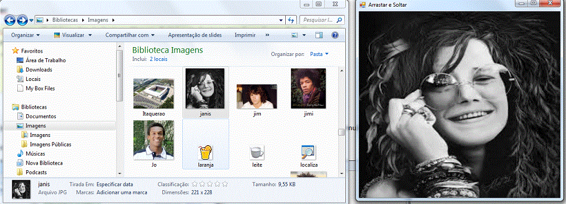
Task: Open the Visualizar dropdown
Action: pyautogui.click(x=72, y=35)
